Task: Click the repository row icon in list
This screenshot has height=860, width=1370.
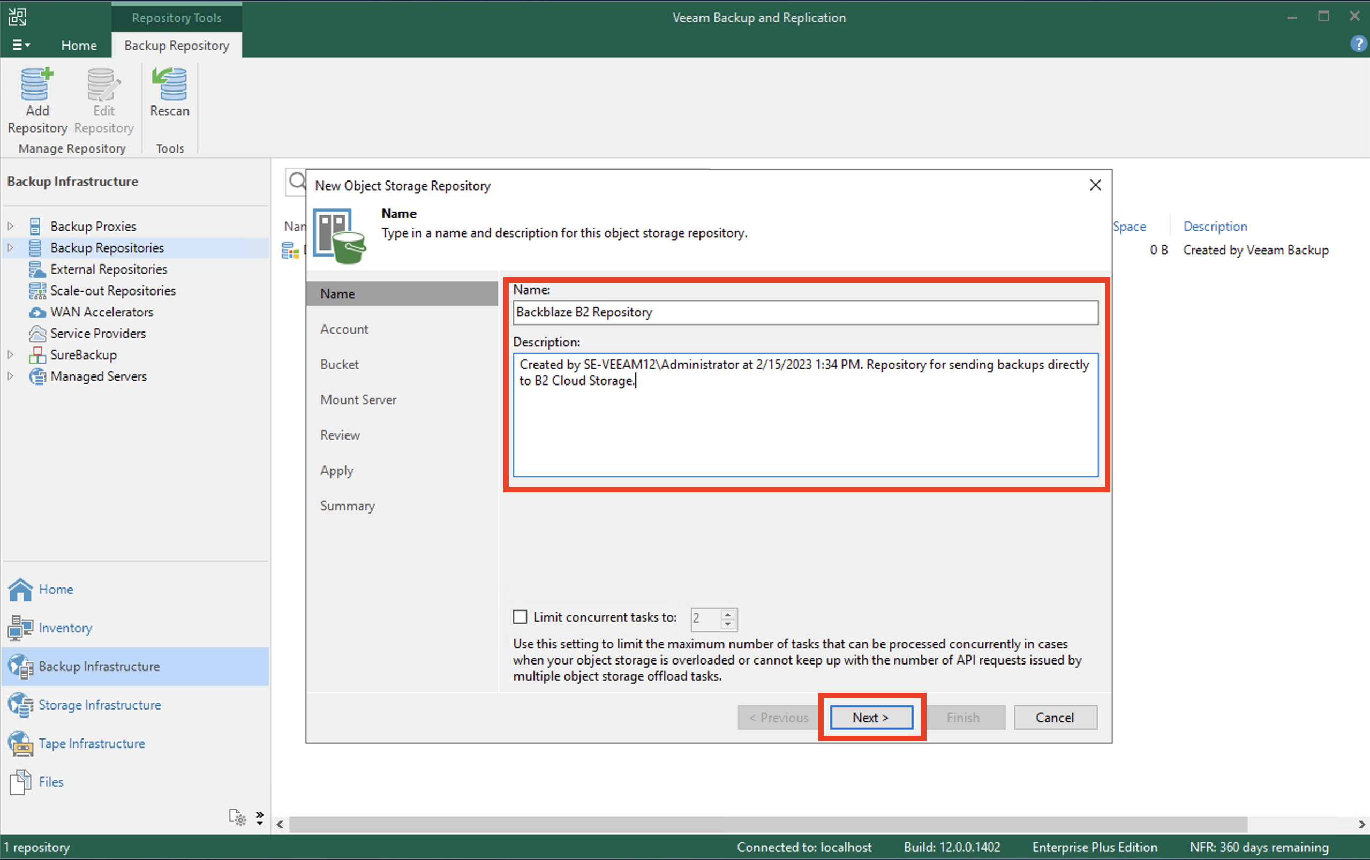Action: [290, 250]
